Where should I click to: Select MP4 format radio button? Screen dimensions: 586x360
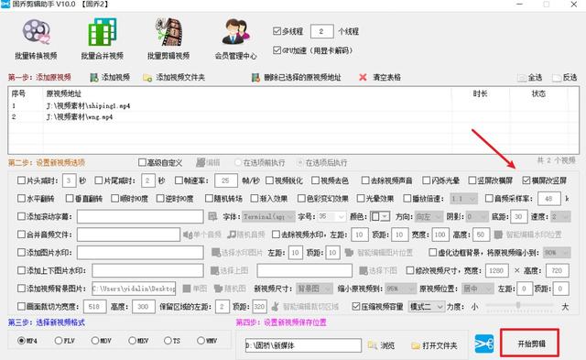(21, 341)
